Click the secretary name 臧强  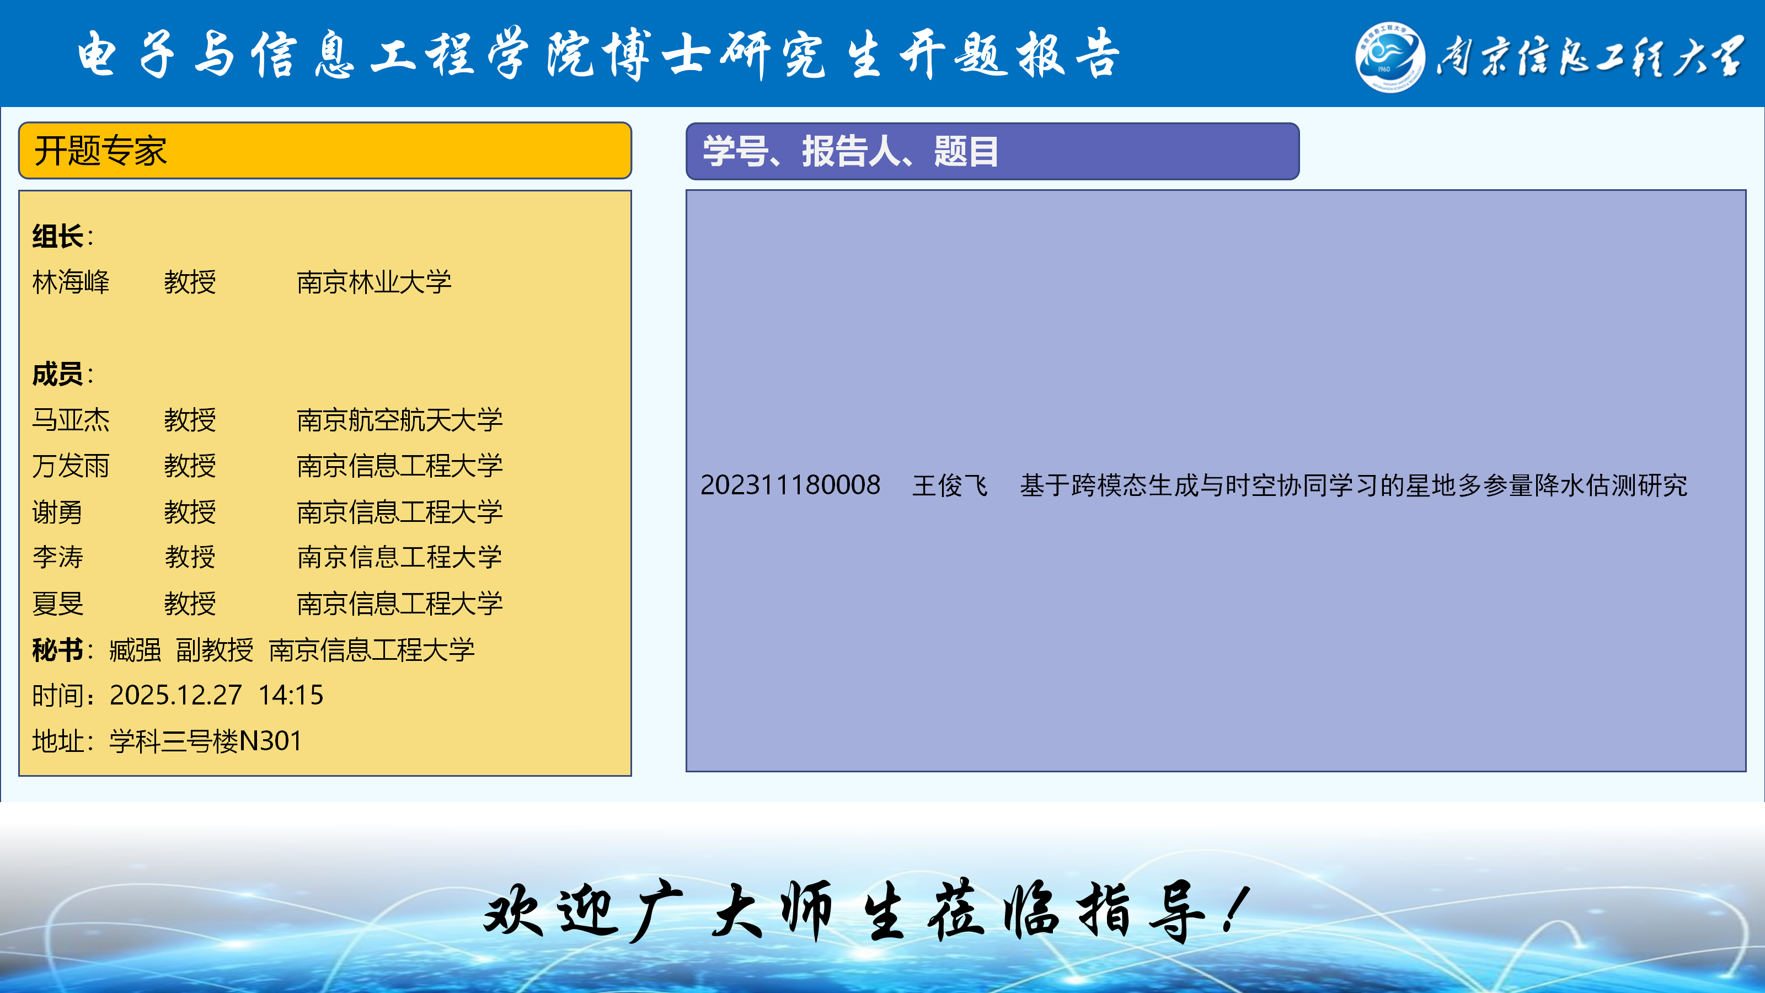135,650
